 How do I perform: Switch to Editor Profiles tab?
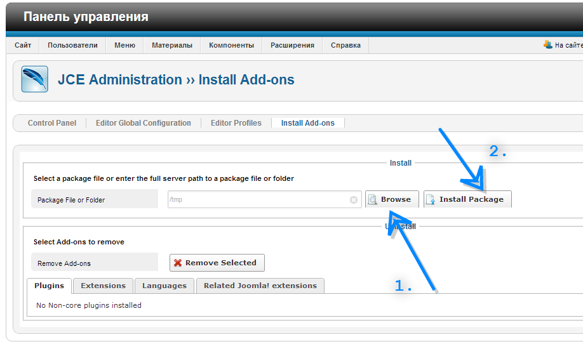[x=236, y=123]
